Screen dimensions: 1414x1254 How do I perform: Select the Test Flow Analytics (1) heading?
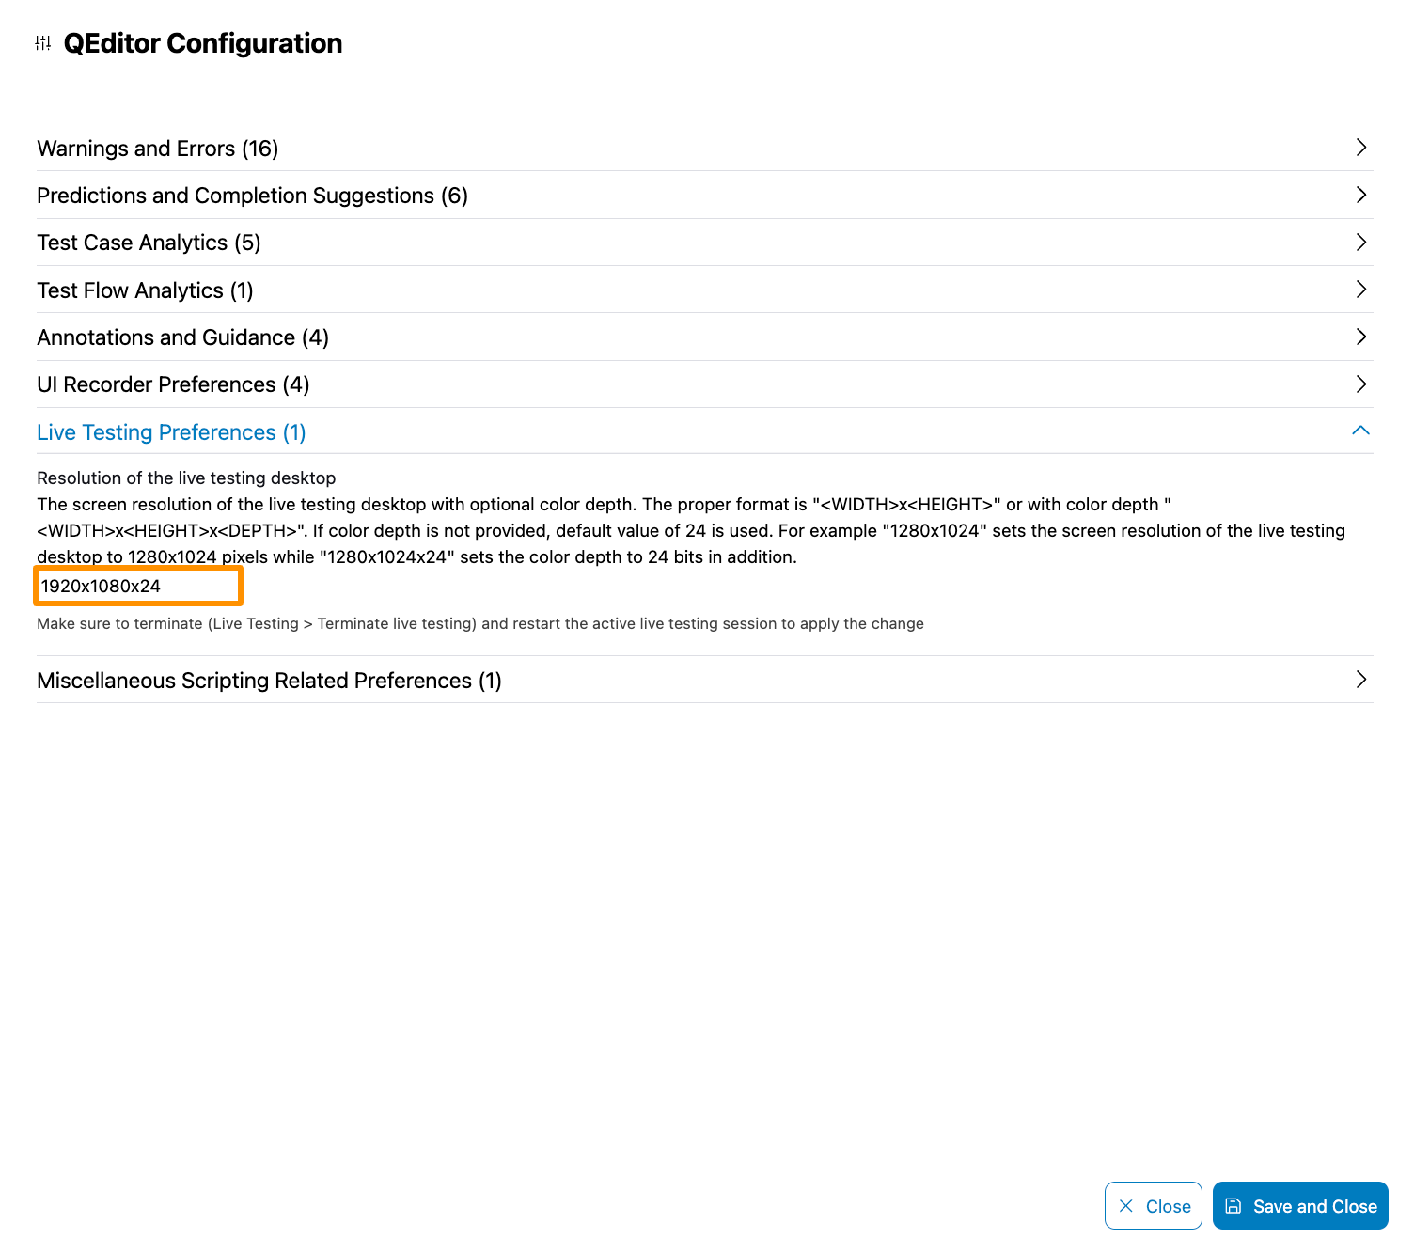pyautogui.click(x=145, y=290)
